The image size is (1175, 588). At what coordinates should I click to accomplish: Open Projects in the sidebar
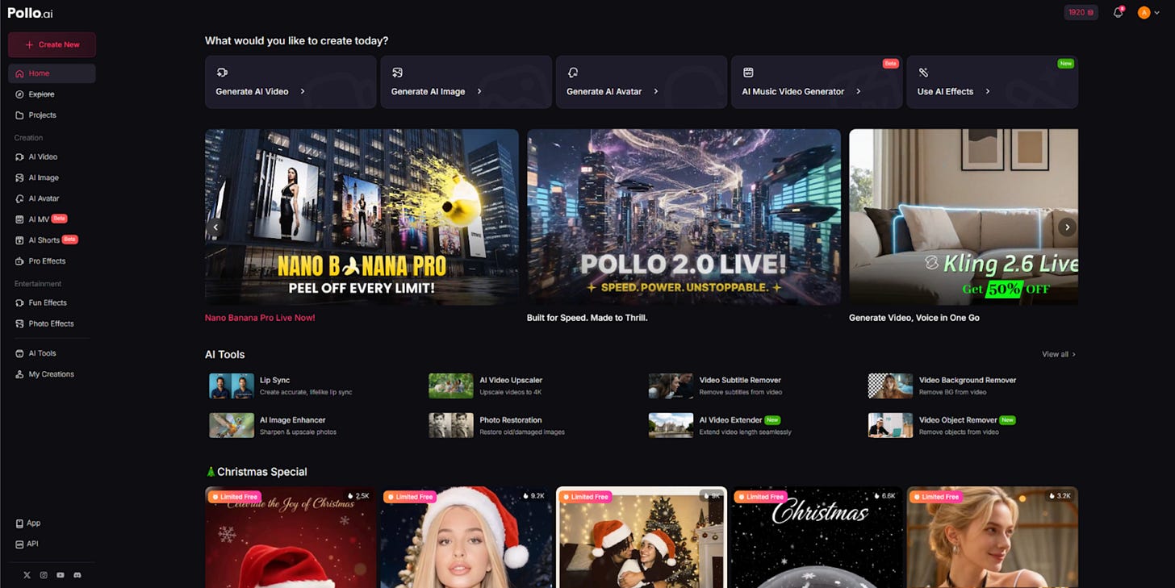click(x=52, y=115)
